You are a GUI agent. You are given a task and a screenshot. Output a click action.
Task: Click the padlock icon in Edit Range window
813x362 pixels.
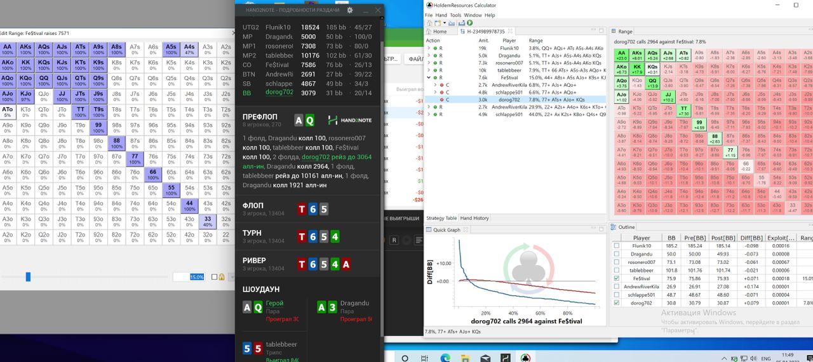pos(221,277)
